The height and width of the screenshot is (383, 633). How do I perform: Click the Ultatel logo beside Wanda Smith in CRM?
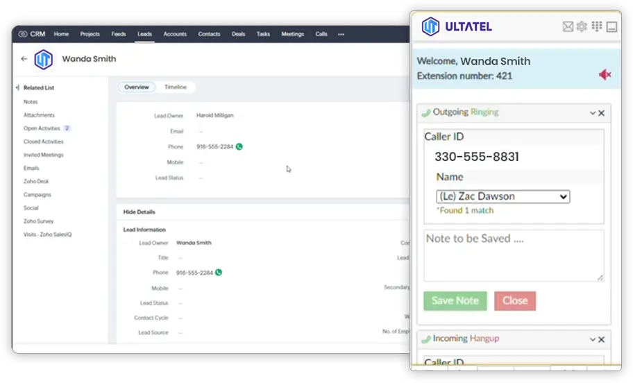pos(44,60)
